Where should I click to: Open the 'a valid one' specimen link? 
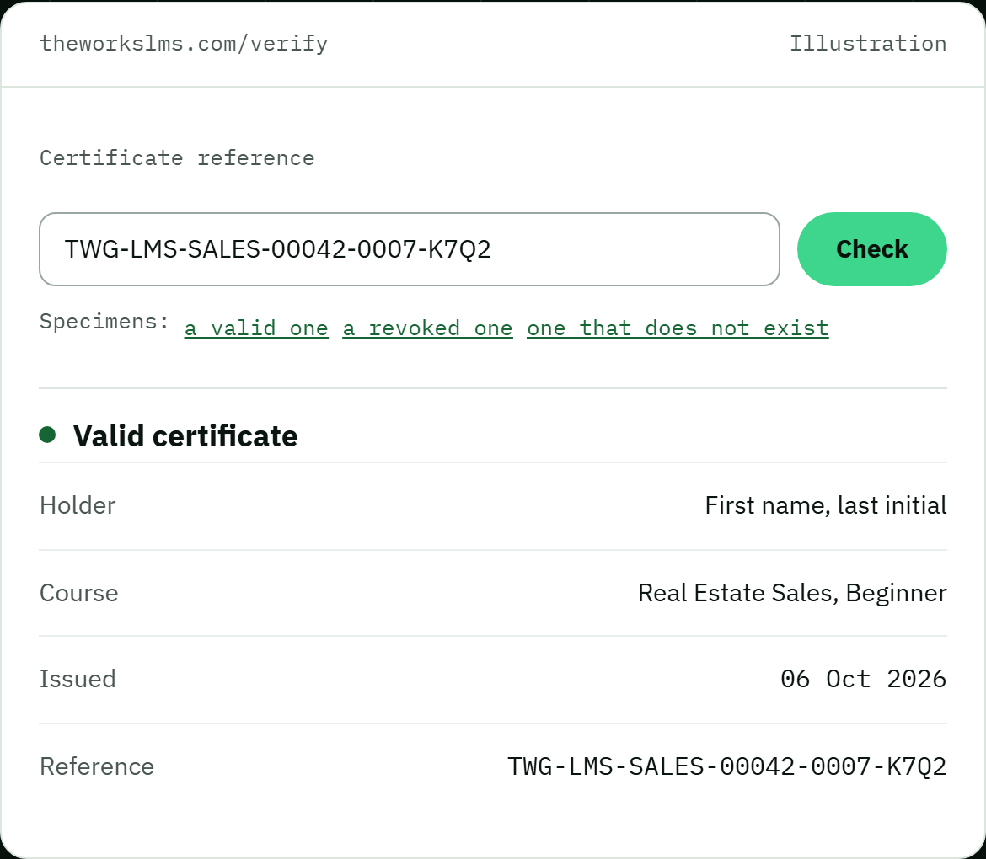pos(256,328)
